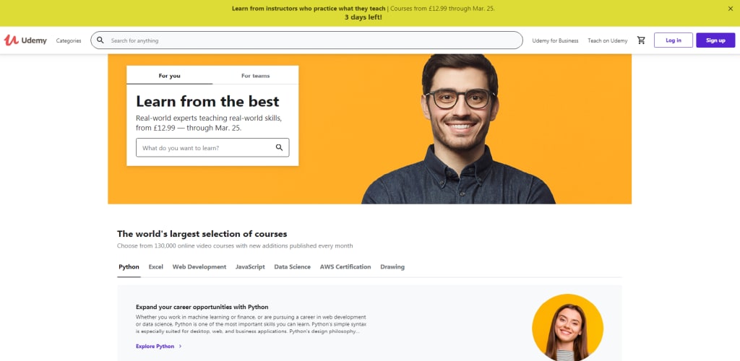Switch to the Data Science tab
This screenshot has height=361, width=740.
pyautogui.click(x=292, y=266)
